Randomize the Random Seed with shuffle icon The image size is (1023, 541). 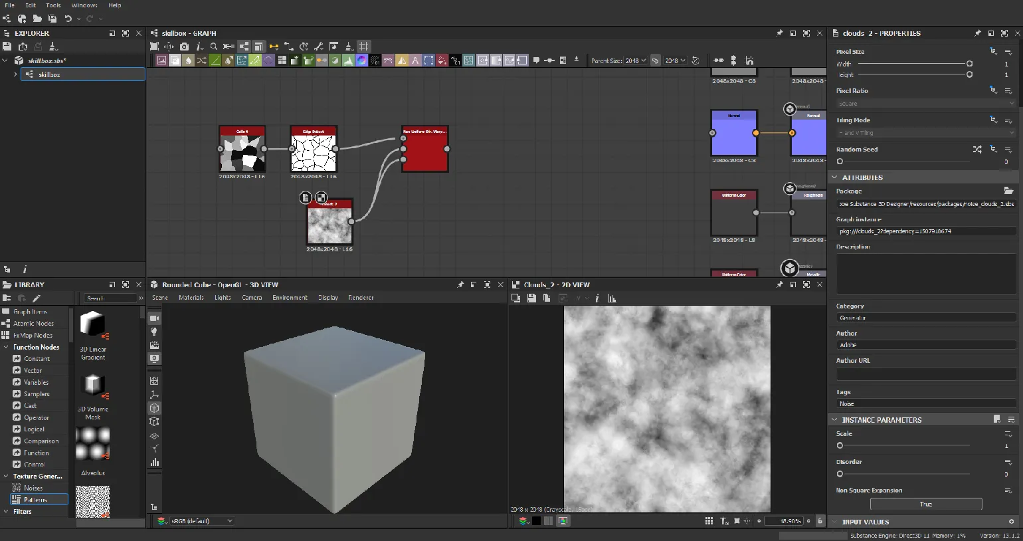pos(977,150)
